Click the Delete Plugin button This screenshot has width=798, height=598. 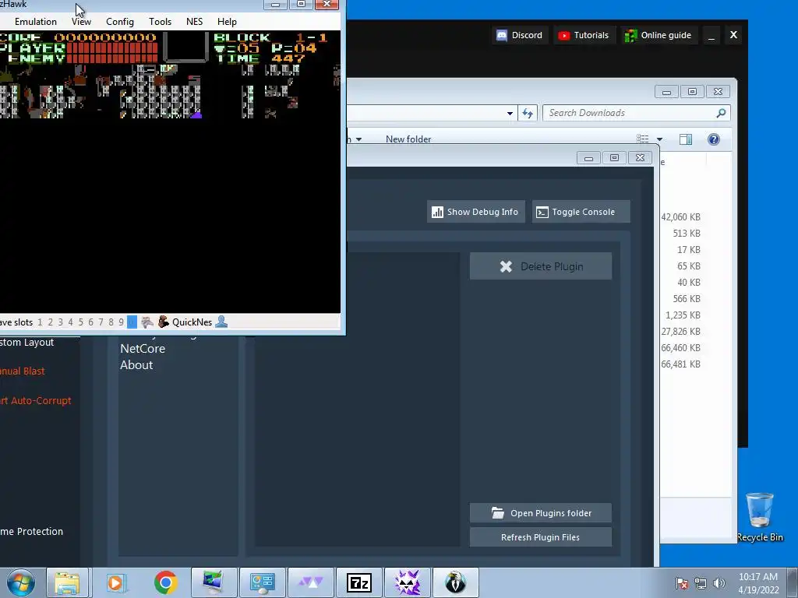(541, 266)
